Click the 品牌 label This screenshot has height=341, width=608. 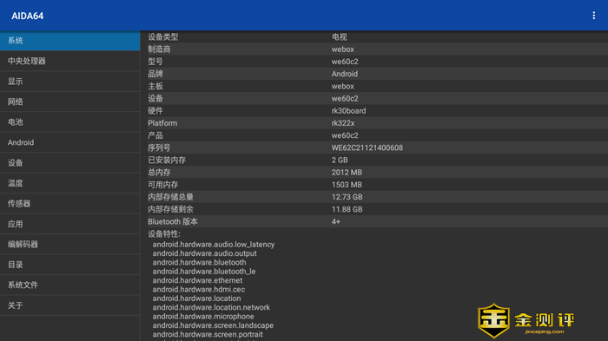pos(155,74)
